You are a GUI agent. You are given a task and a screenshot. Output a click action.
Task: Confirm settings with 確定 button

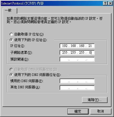tap(78, 111)
